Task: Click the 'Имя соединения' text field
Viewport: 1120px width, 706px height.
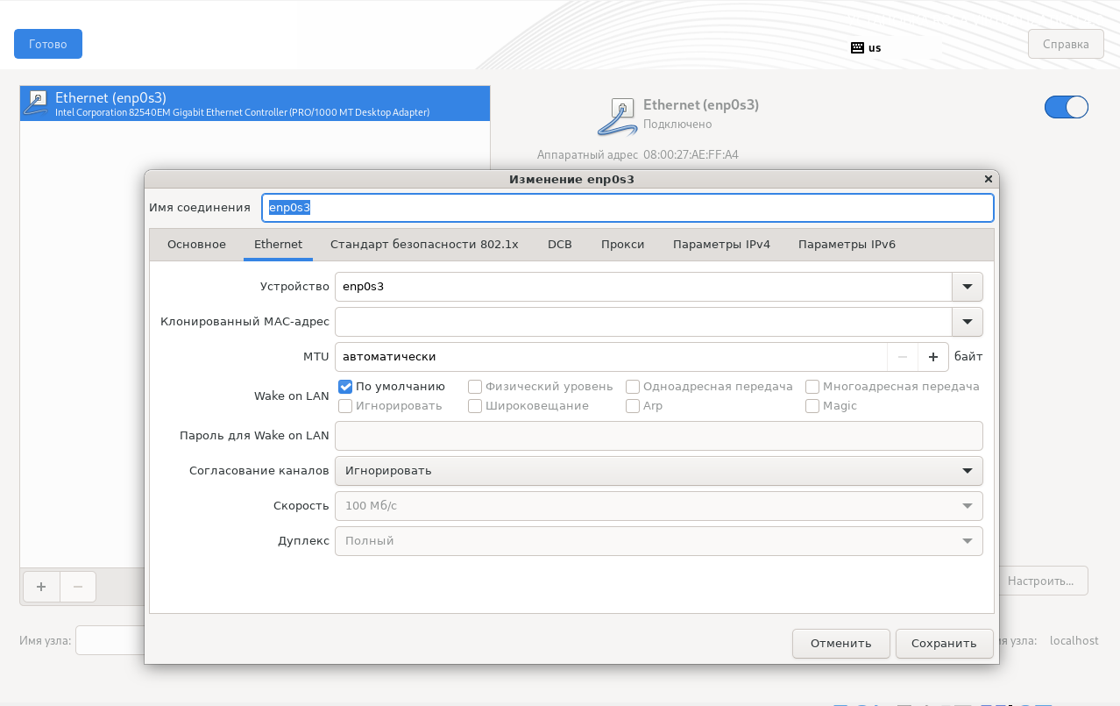Action: click(x=627, y=208)
